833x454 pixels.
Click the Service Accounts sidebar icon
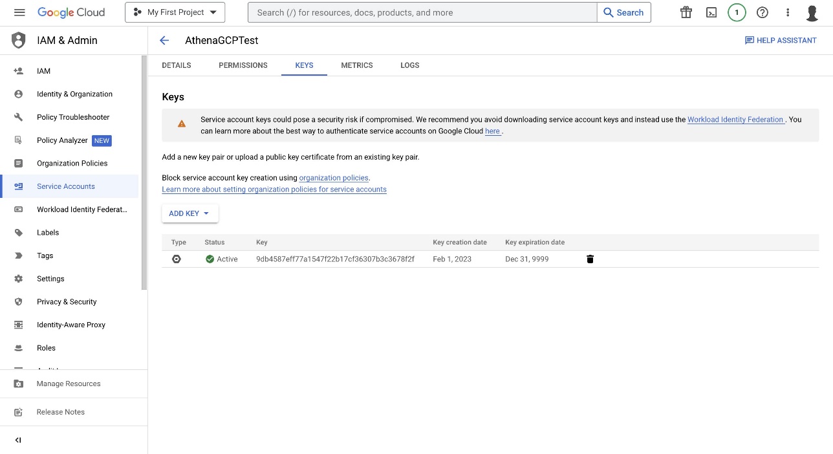click(19, 186)
